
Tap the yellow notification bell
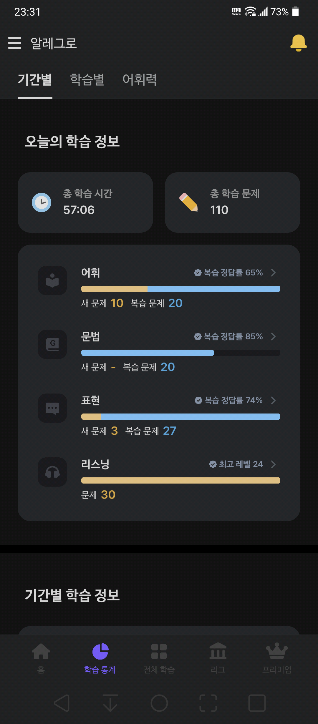[x=298, y=43]
